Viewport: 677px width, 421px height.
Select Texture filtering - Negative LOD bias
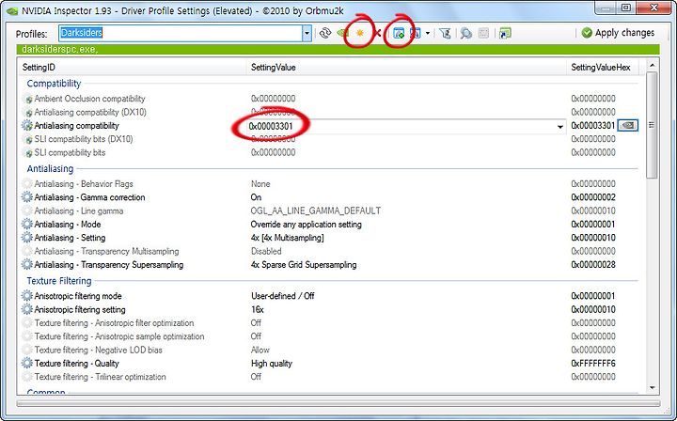[99, 350]
